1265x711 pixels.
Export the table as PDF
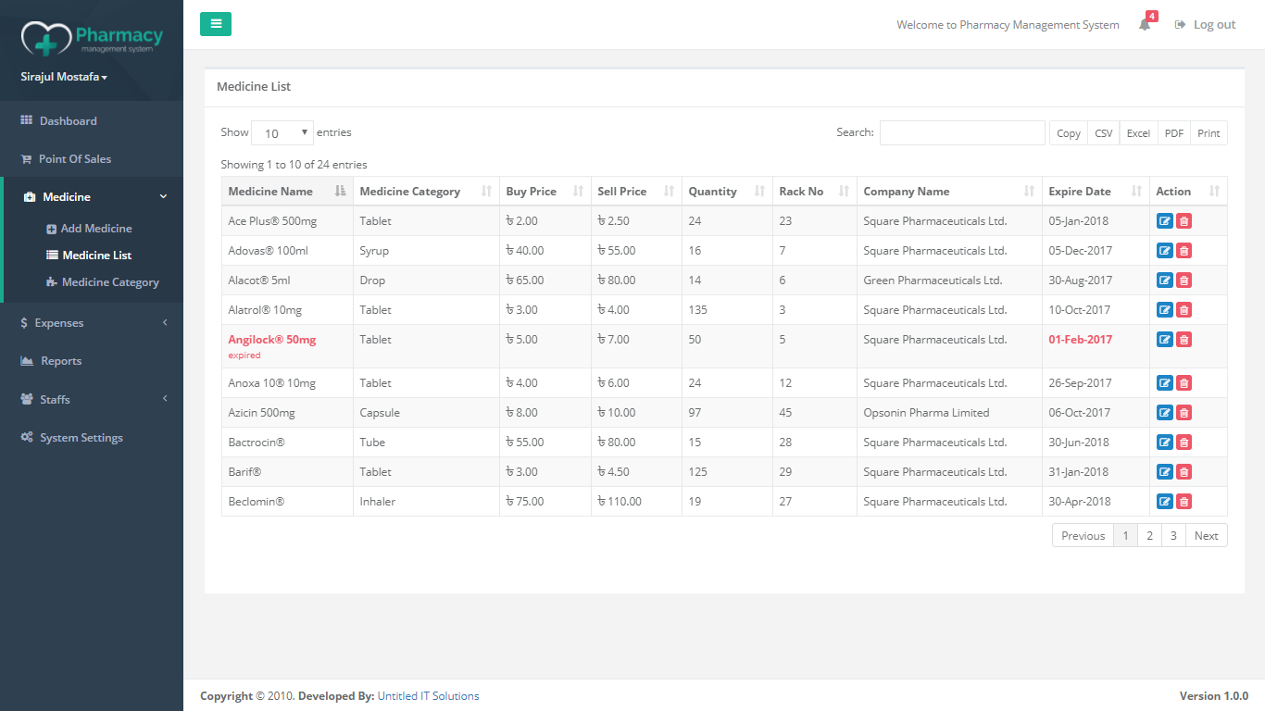point(1174,133)
